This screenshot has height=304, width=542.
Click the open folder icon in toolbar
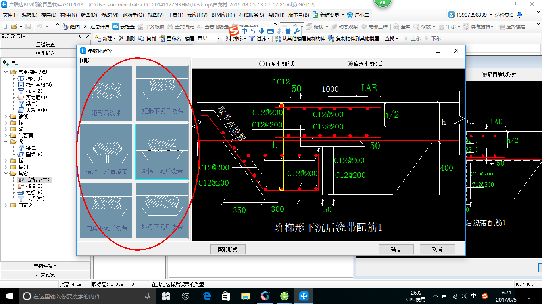coord(14,27)
